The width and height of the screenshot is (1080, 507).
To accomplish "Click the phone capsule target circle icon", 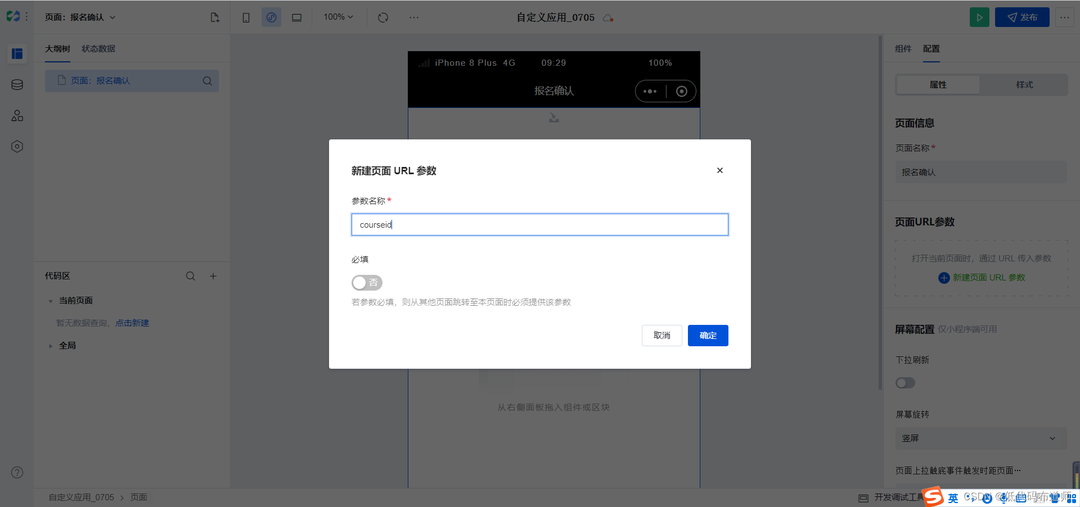I will coord(682,91).
